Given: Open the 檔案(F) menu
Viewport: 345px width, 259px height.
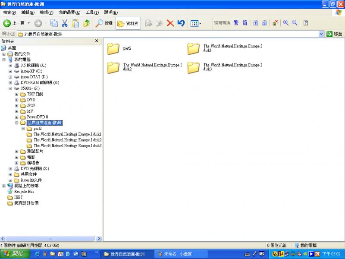Looking at the screenshot, I should click(x=9, y=13).
